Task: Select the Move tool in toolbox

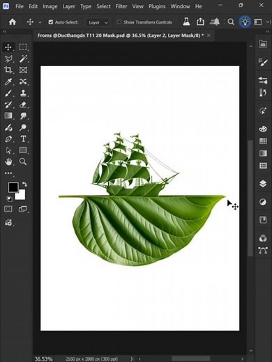Action: pyautogui.click(x=8, y=47)
